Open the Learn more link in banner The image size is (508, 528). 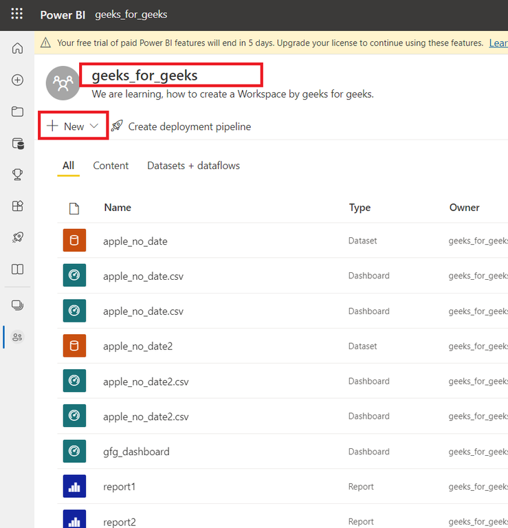point(498,43)
